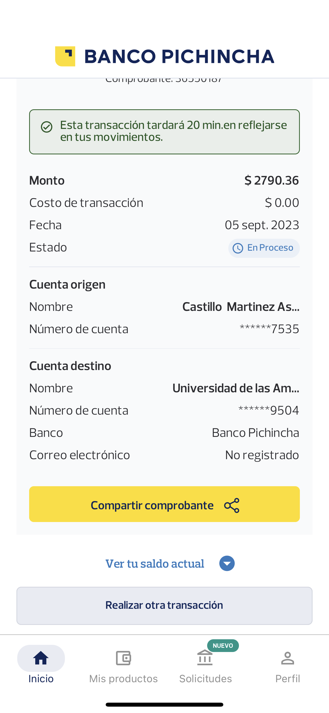This screenshot has height=713, width=329.
Task: Tap the truncated Universidad de las Am... name
Action: [235, 388]
